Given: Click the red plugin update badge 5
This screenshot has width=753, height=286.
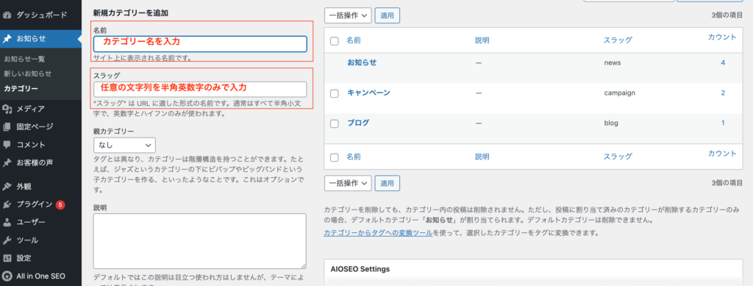Looking at the screenshot, I should (x=60, y=205).
